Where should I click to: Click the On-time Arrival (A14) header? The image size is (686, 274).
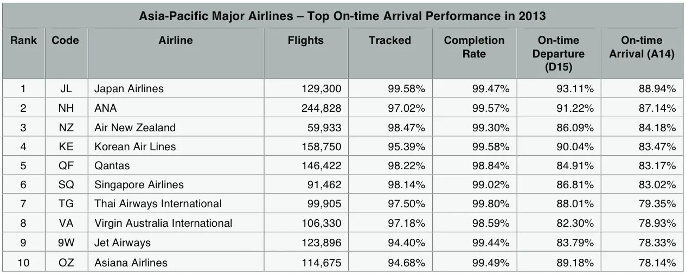[642, 47]
